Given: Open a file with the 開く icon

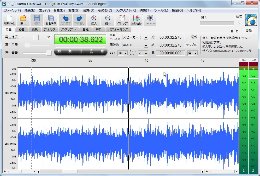Looking at the screenshot, I should 23,20.
